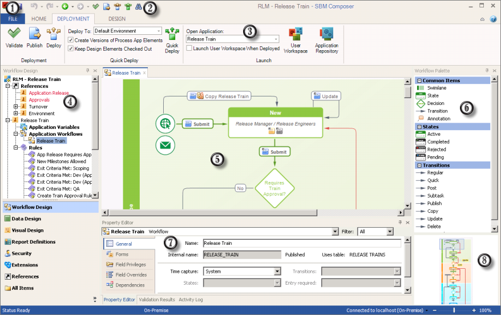Open the Open Application dropdown
Viewport: 501px width, 315px height.
[276, 39]
